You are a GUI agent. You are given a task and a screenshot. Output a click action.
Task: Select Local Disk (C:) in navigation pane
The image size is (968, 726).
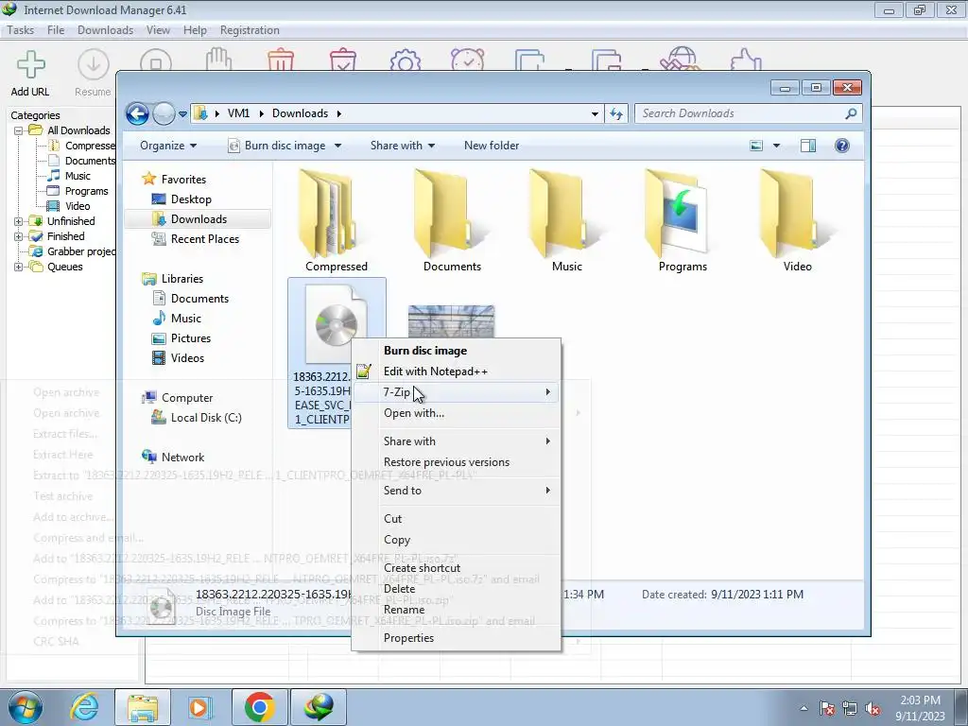click(x=205, y=418)
